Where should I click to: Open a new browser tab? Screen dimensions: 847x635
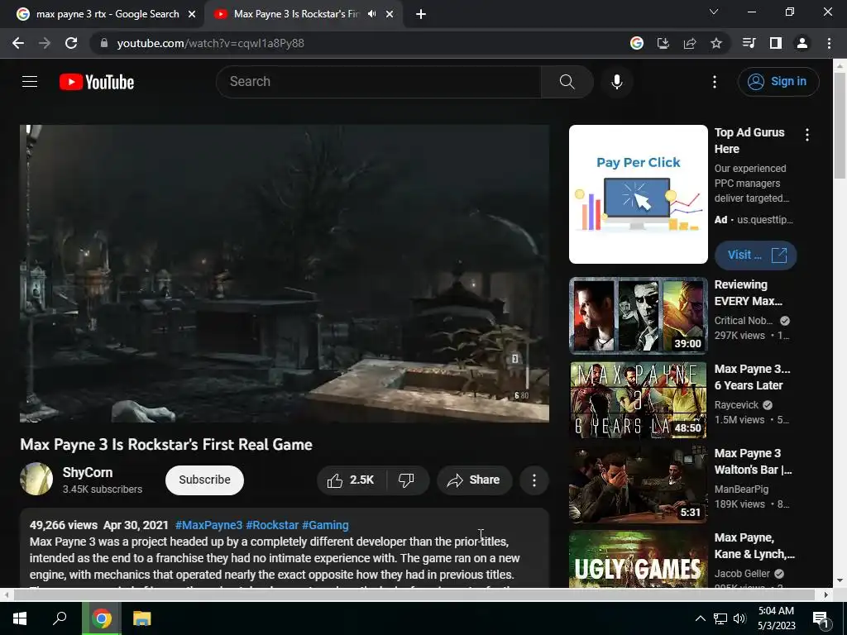421,14
